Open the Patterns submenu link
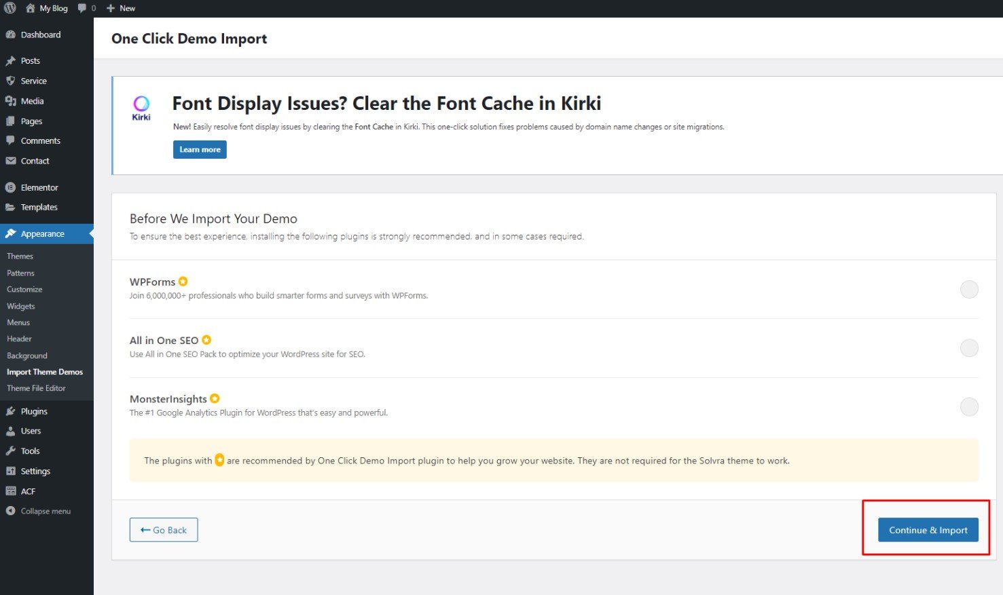The height and width of the screenshot is (595, 1003). click(x=20, y=273)
